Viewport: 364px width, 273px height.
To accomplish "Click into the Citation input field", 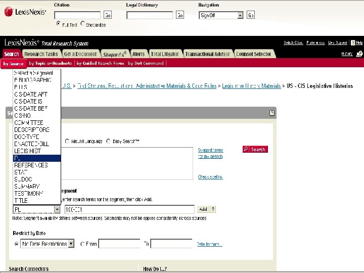I will 77,15.
